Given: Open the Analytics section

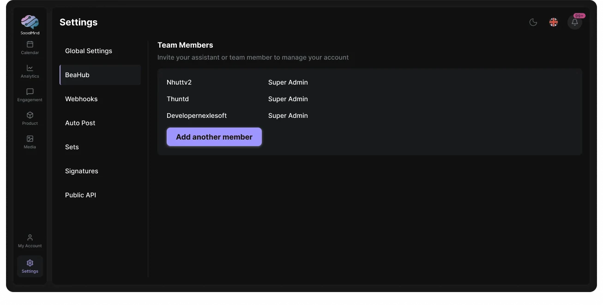Looking at the screenshot, I should pyautogui.click(x=30, y=71).
